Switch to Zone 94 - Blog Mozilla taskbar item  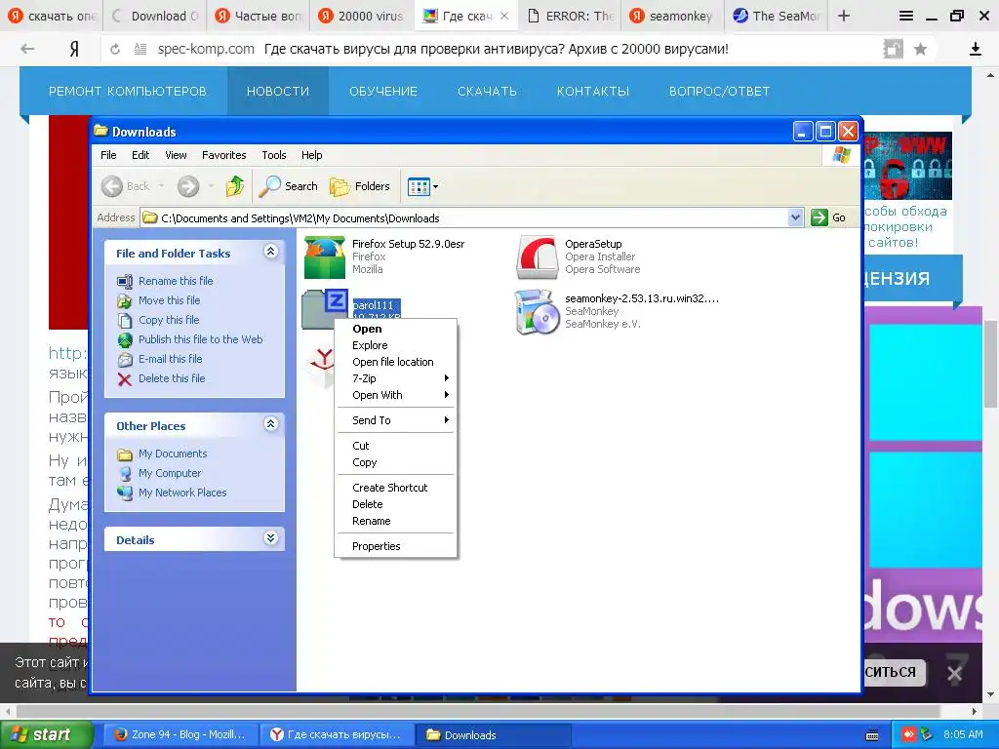pos(180,735)
